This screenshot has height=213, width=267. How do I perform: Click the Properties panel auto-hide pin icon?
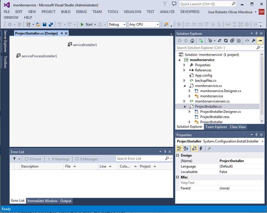tap(256, 135)
